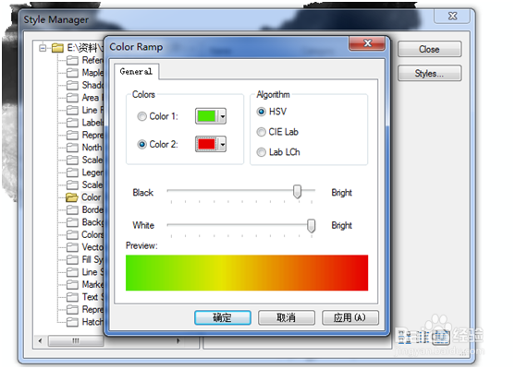
Task: Select the Vecto... folder icon in tree
Action: (x=72, y=247)
